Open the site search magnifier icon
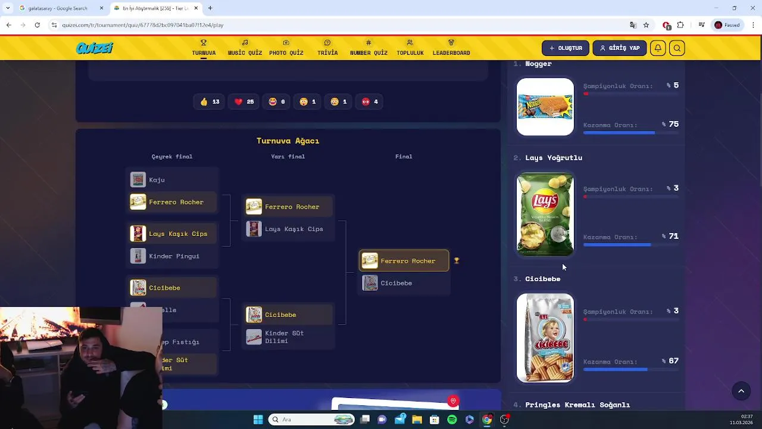The height and width of the screenshot is (429, 762). tap(677, 48)
